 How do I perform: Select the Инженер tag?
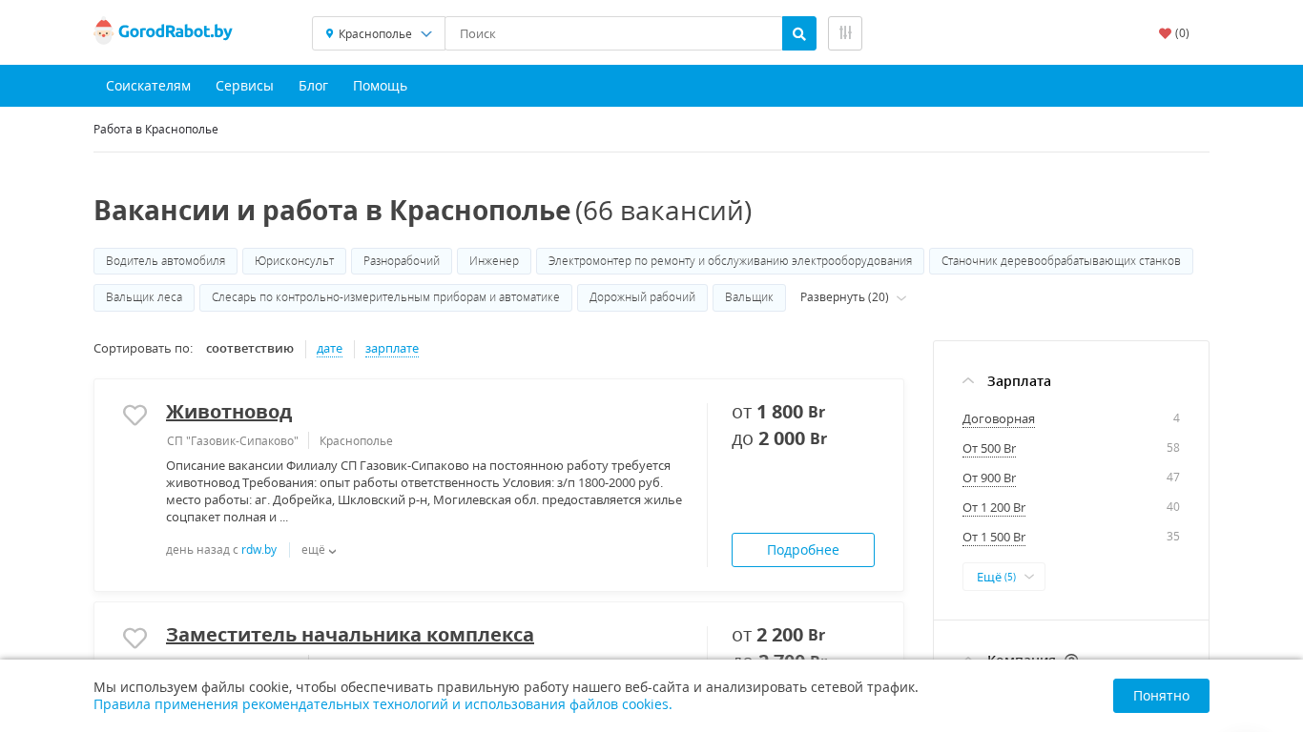[494, 261]
